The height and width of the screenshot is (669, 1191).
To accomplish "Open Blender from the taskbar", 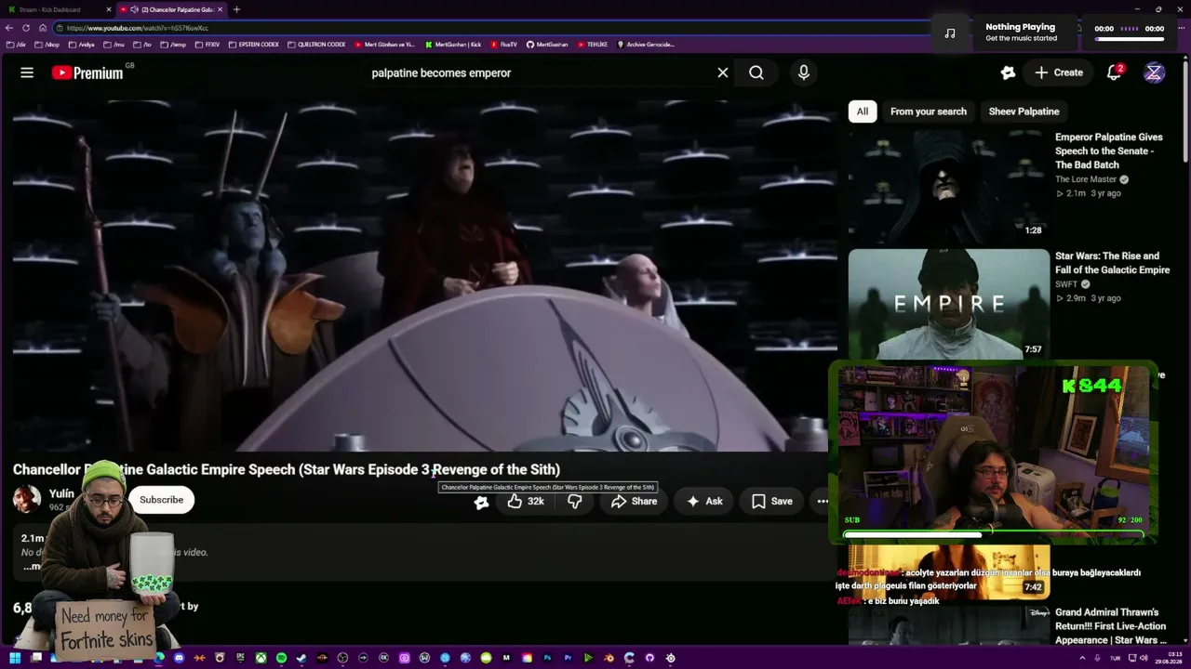I will tap(609, 658).
